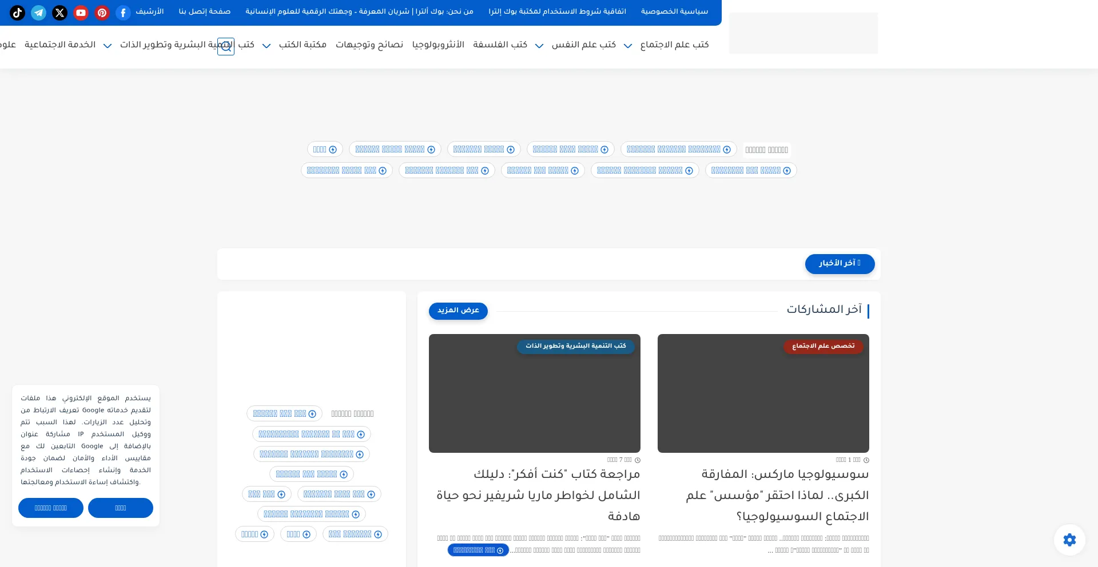1098x567 pixels.
Task: Open the settings gear floating button
Action: pyautogui.click(x=1069, y=540)
